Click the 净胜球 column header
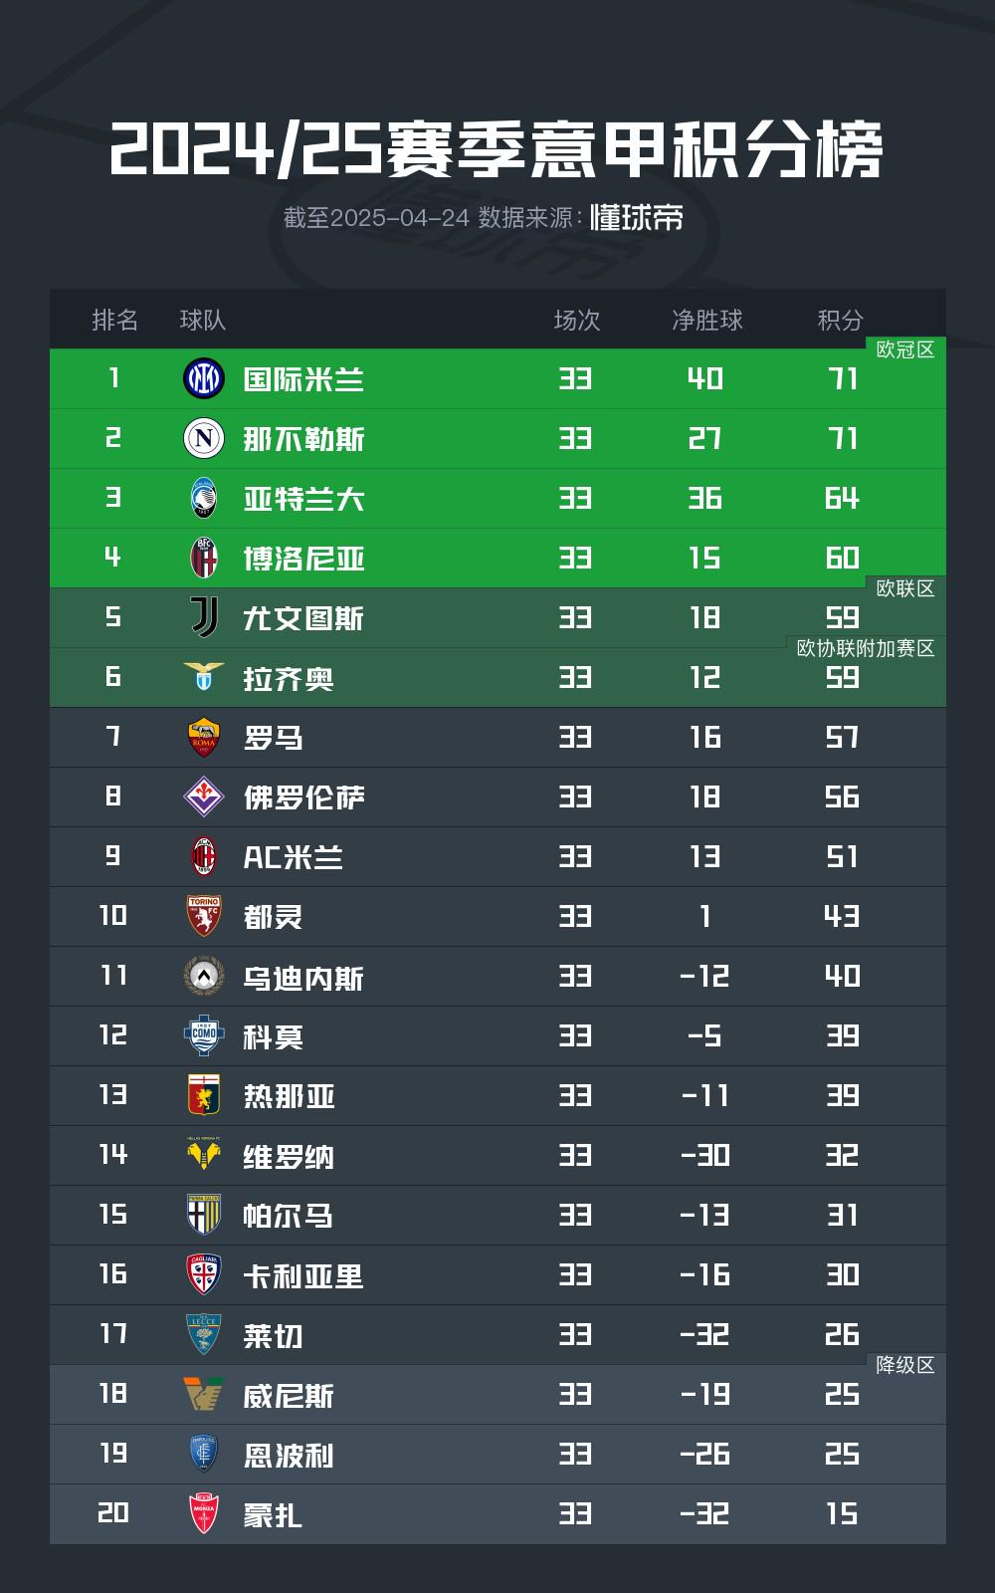 [x=706, y=320]
